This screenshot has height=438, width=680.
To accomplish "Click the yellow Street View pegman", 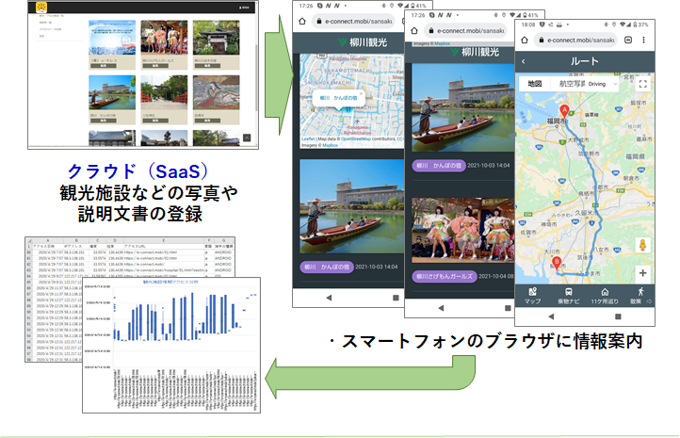I will (x=642, y=245).
